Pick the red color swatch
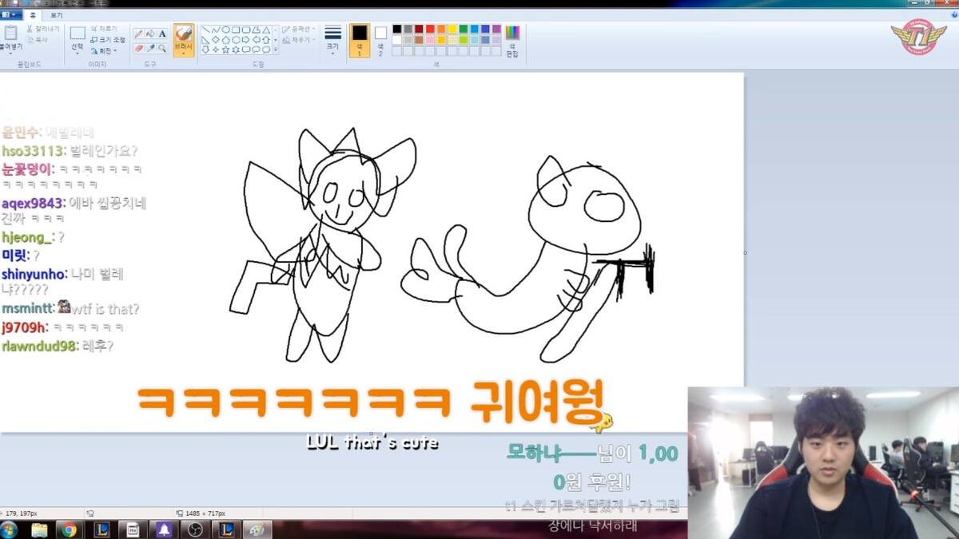The width and height of the screenshot is (959, 539). (x=430, y=29)
